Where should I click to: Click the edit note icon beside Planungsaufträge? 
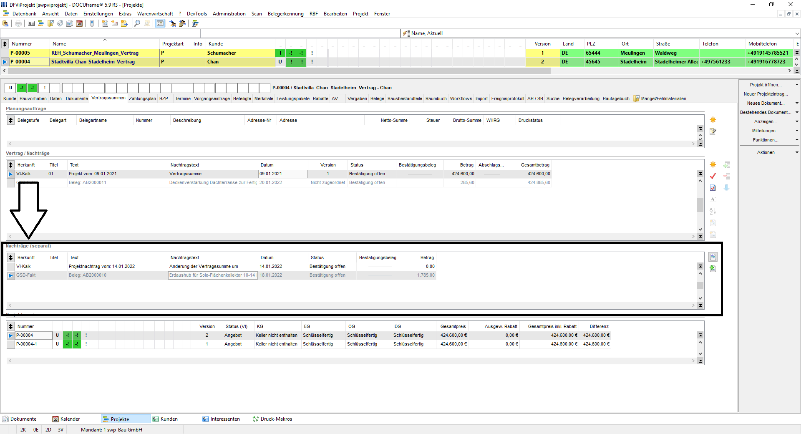(713, 131)
